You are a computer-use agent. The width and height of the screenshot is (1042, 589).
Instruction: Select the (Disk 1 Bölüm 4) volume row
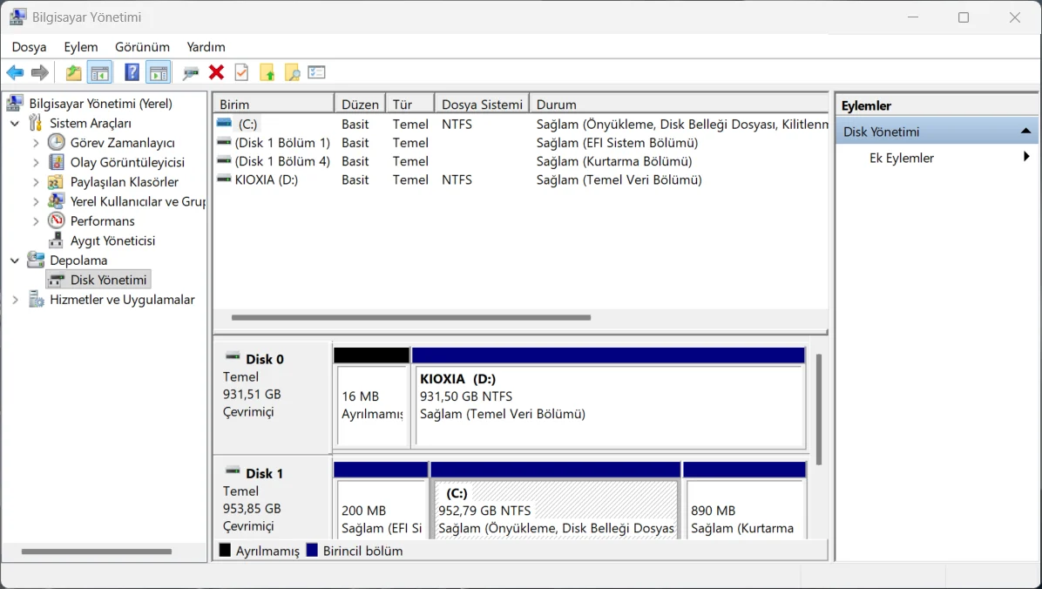tap(522, 161)
